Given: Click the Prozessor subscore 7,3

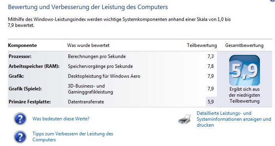Looking at the screenshot, I should (211, 56).
